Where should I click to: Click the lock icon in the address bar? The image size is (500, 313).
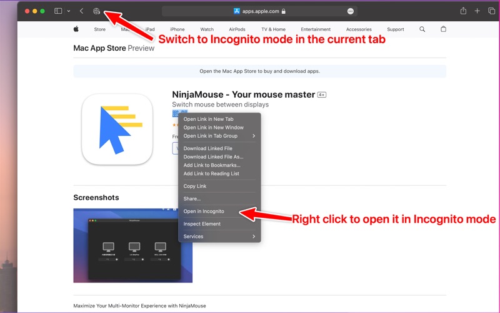tap(284, 11)
